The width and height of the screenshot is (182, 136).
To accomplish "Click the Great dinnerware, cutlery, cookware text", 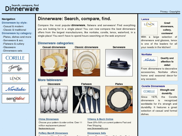I will tap(167, 28).
